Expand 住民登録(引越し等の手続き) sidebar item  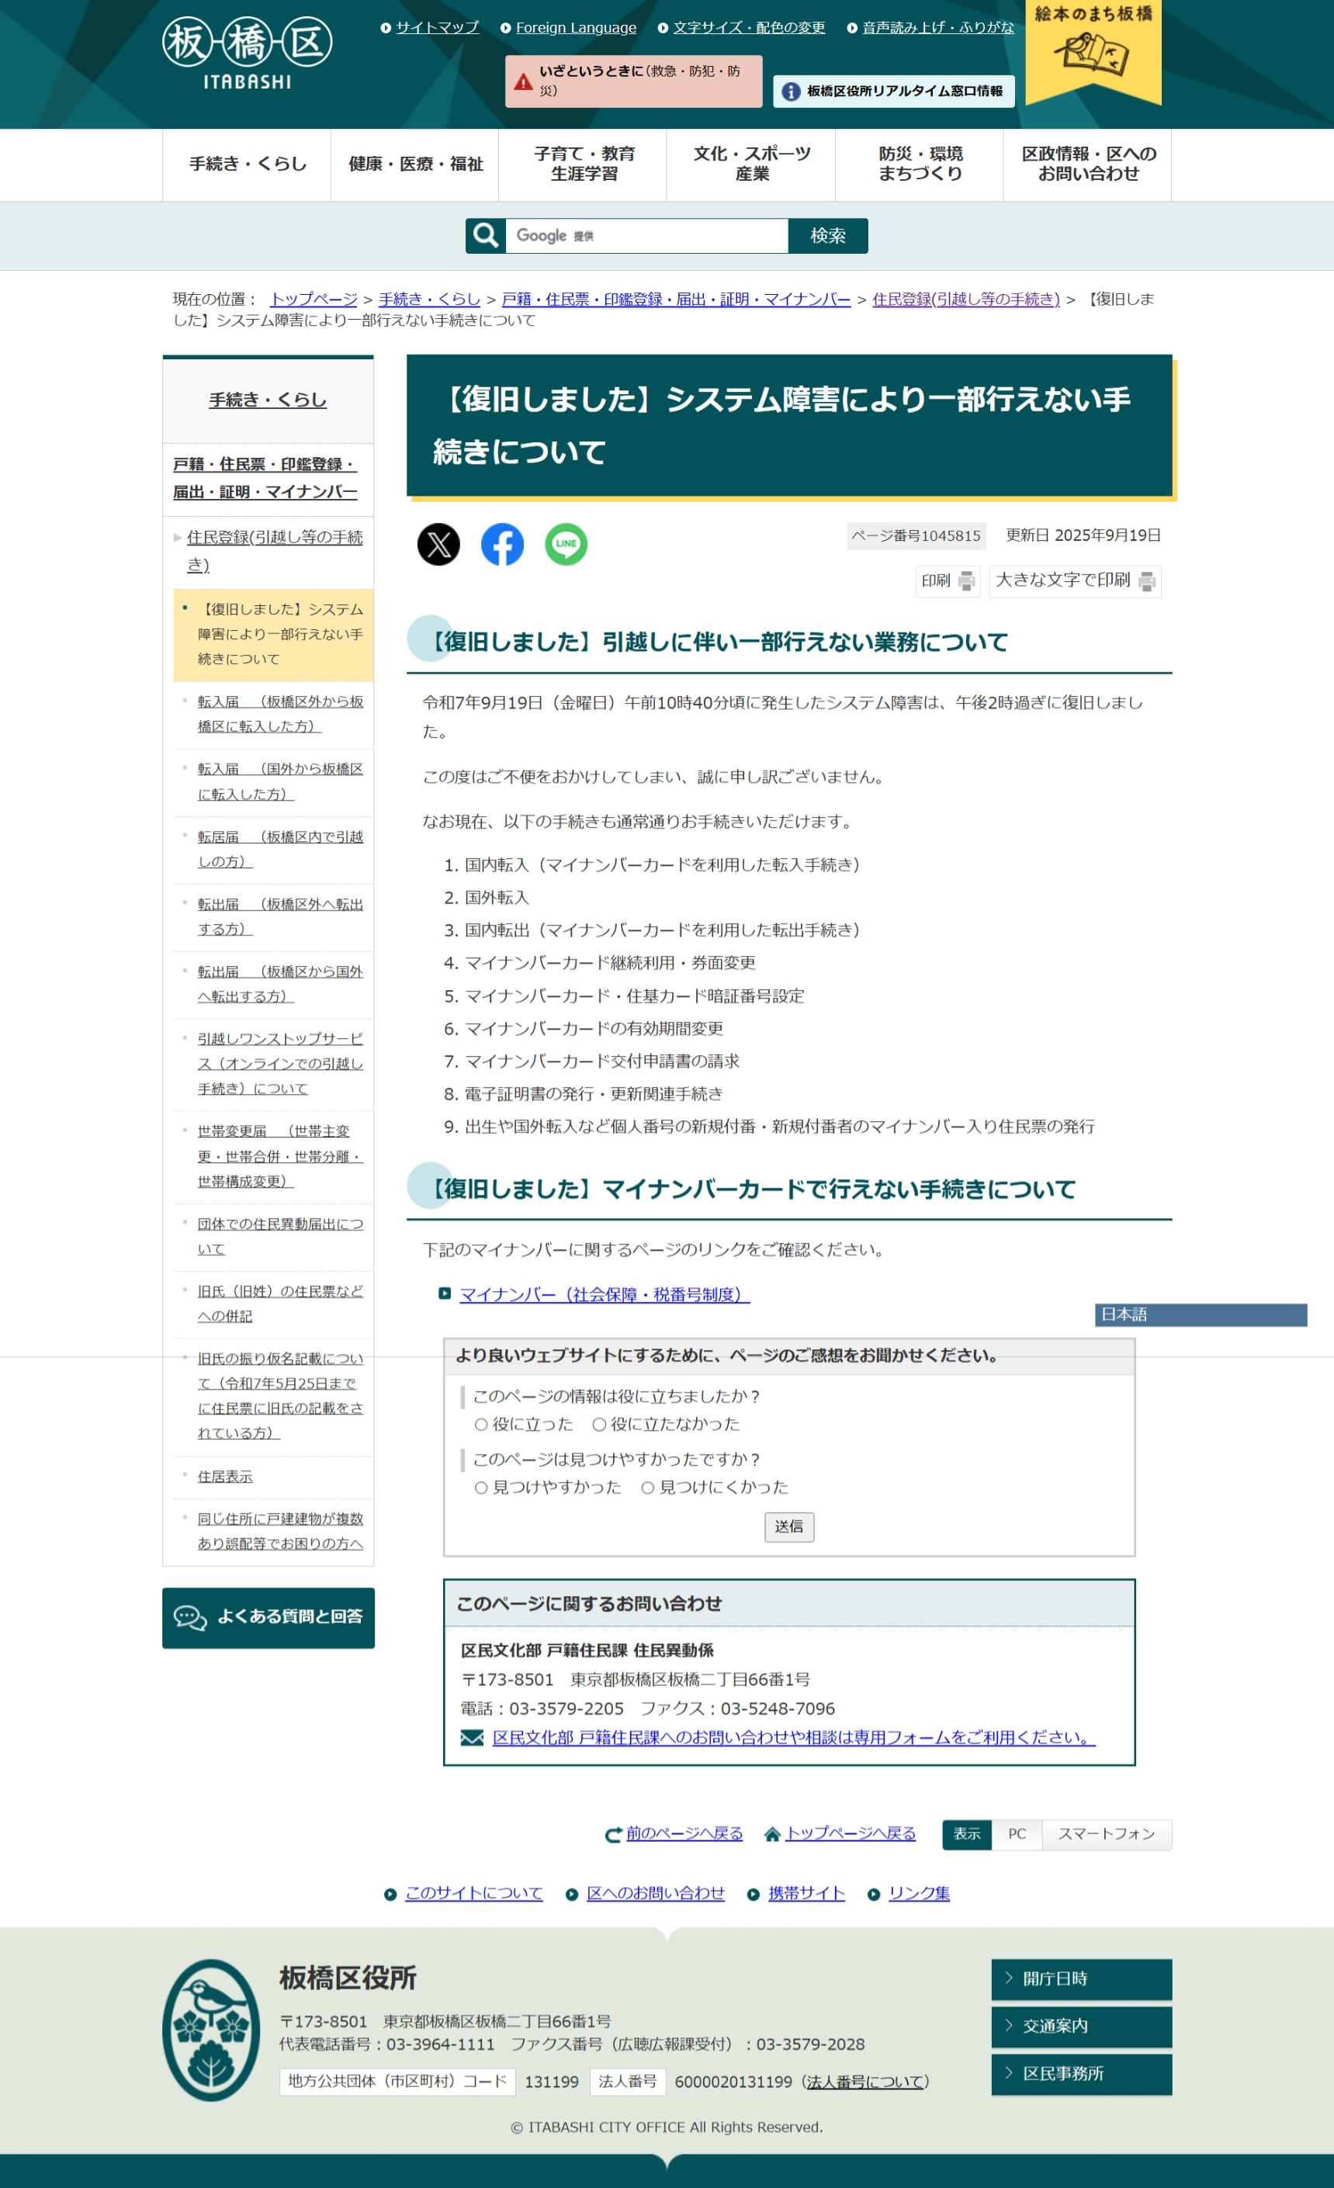(275, 551)
